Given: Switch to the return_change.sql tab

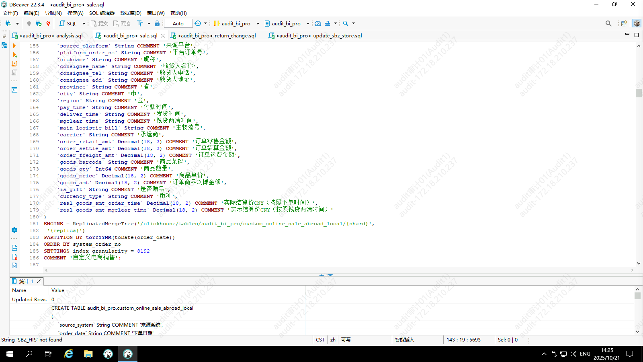Looking at the screenshot, I should (x=217, y=36).
